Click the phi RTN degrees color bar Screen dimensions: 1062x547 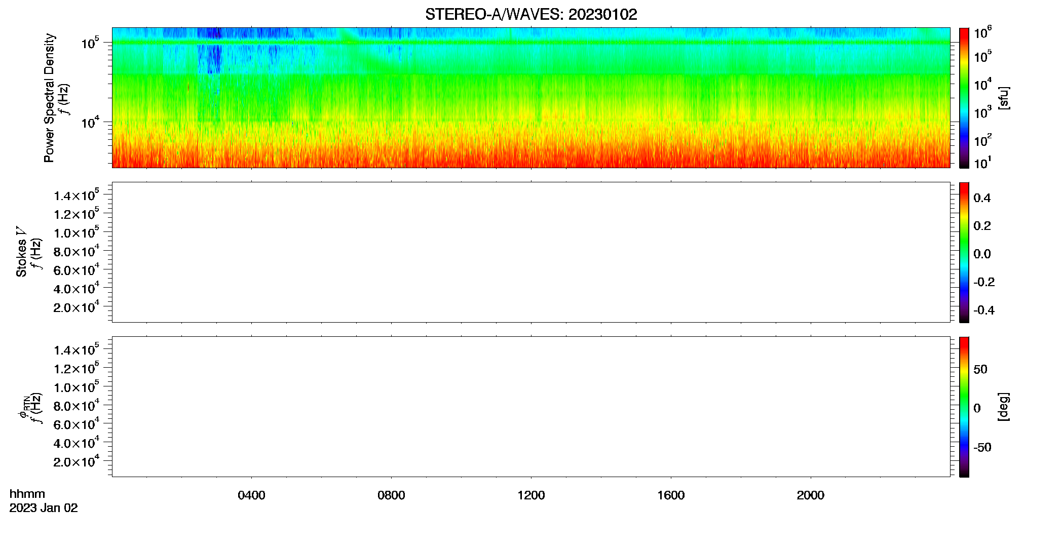(964, 407)
